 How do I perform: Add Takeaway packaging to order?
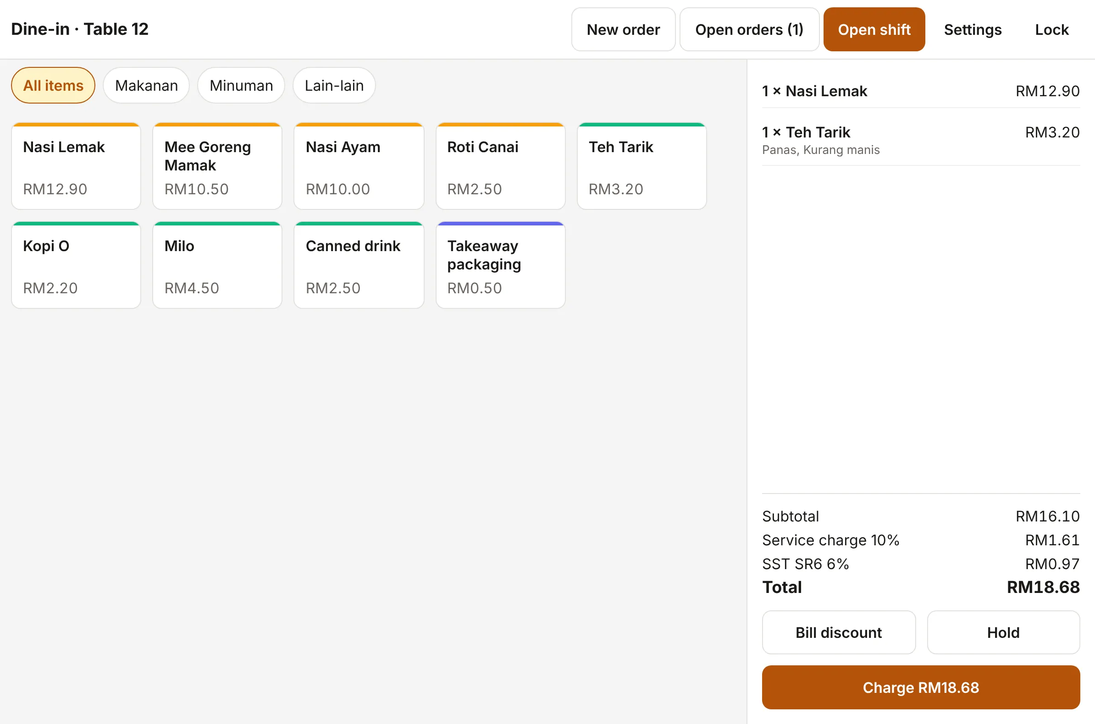pos(500,265)
